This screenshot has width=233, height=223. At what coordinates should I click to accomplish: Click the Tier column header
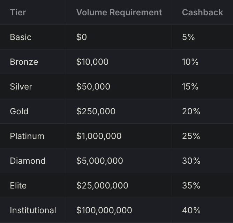18,13
